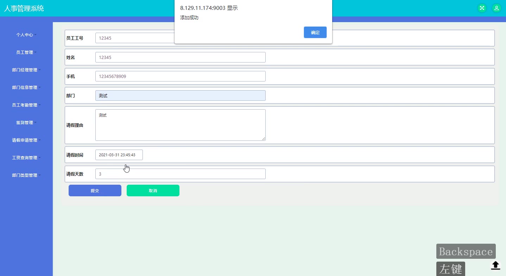The height and width of the screenshot is (276, 506).
Task: Click the 请假时间 label
Action: click(x=75, y=155)
